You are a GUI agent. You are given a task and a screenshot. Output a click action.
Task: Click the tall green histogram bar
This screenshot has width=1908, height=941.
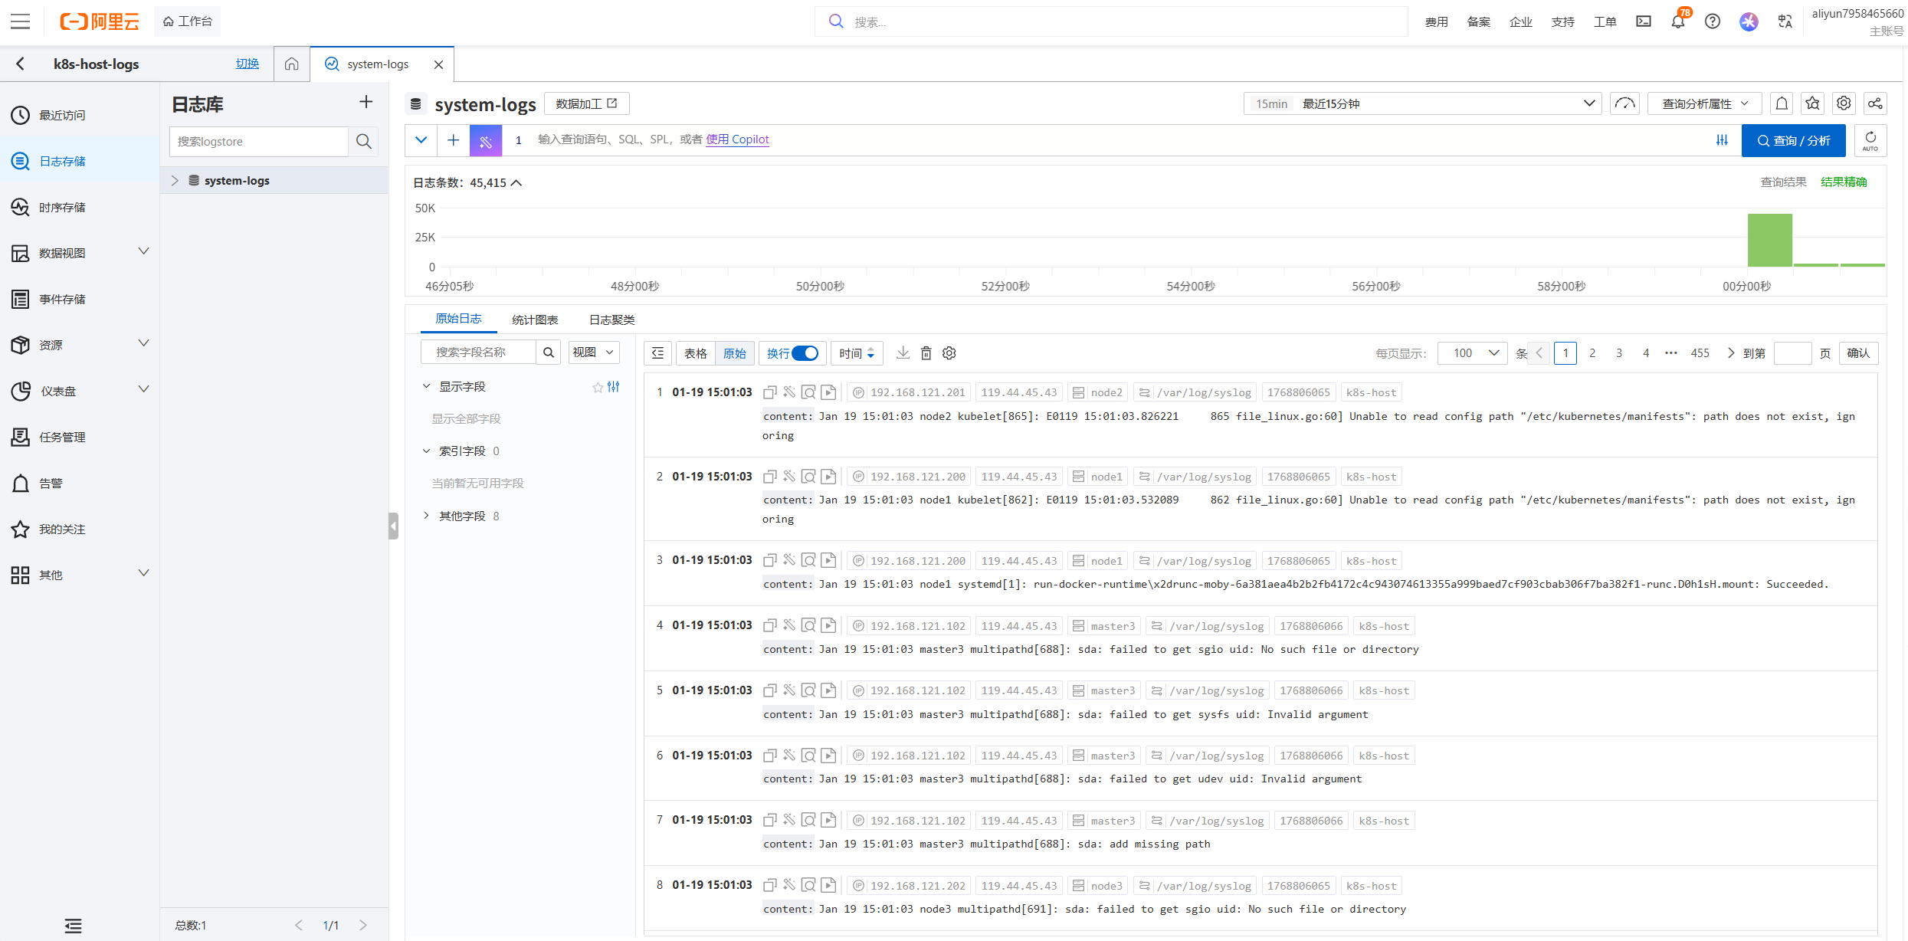pos(1769,241)
